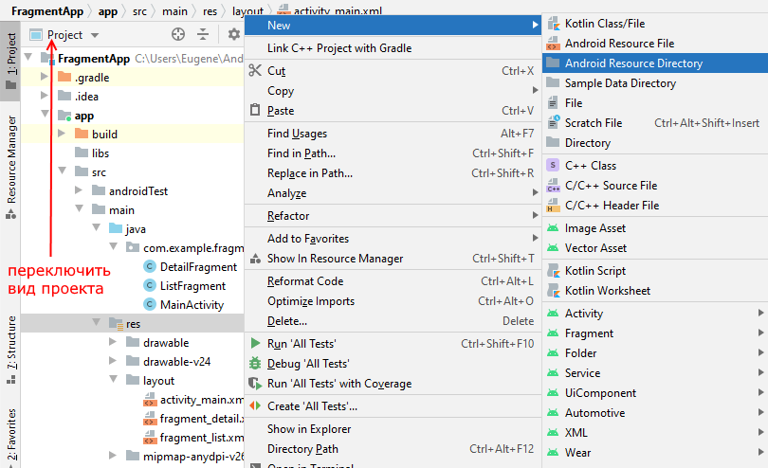The width and height of the screenshot is (768, 468).
Task: Click the C++ Class icon
Action: 553,166
